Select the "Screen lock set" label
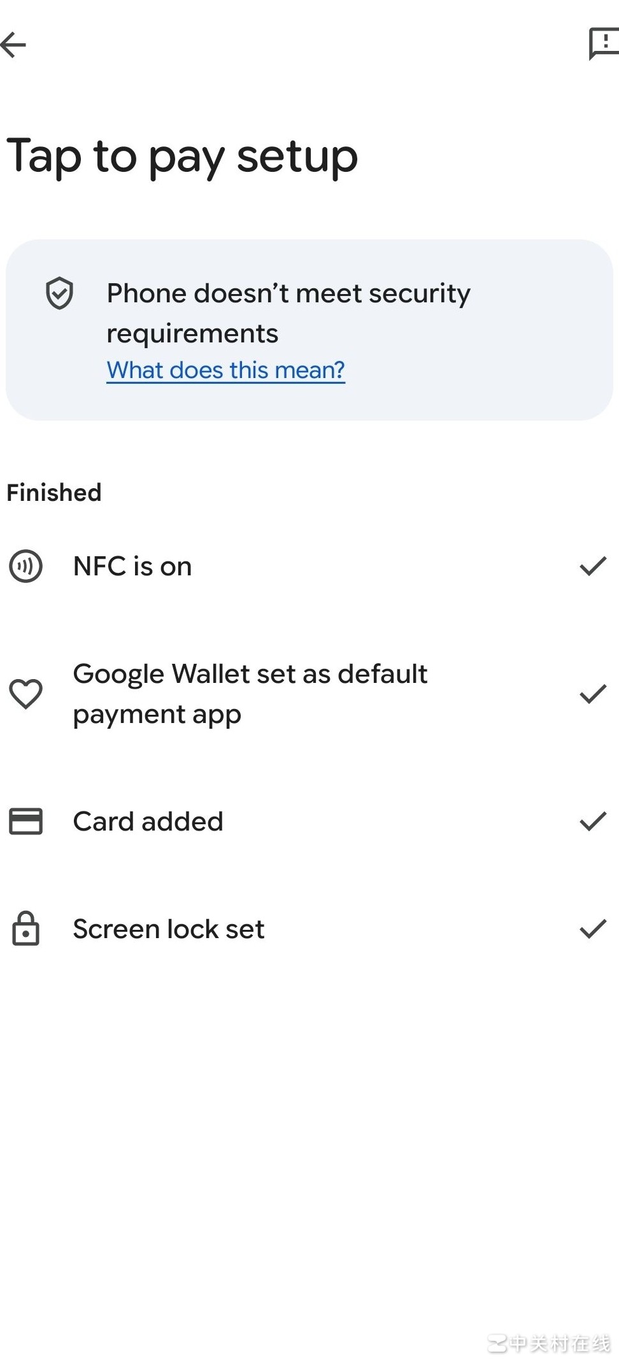Viewport: 619px width, 1362px height. (168, 929)
